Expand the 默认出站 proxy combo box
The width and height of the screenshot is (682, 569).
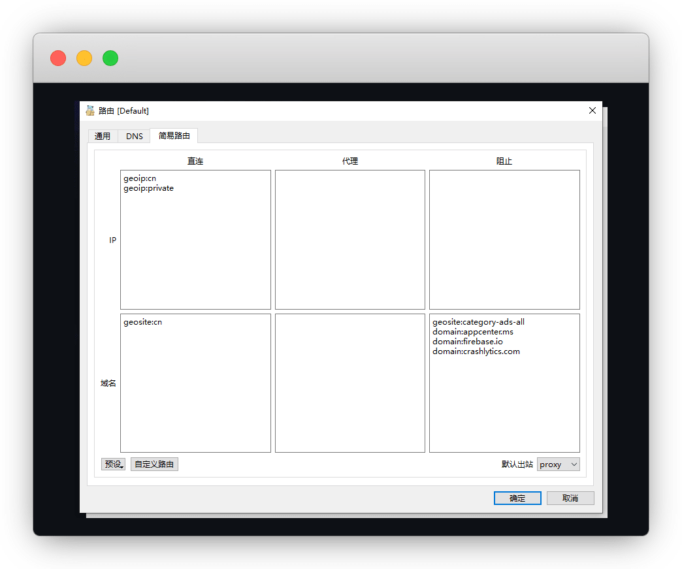558,464
